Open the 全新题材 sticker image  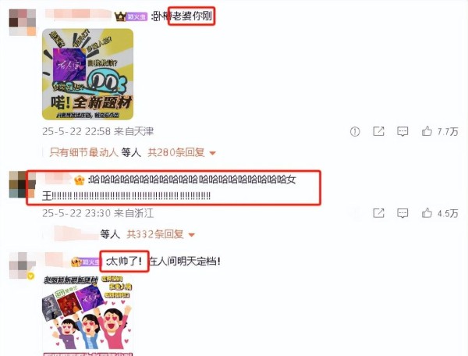(x=87, y=74)
